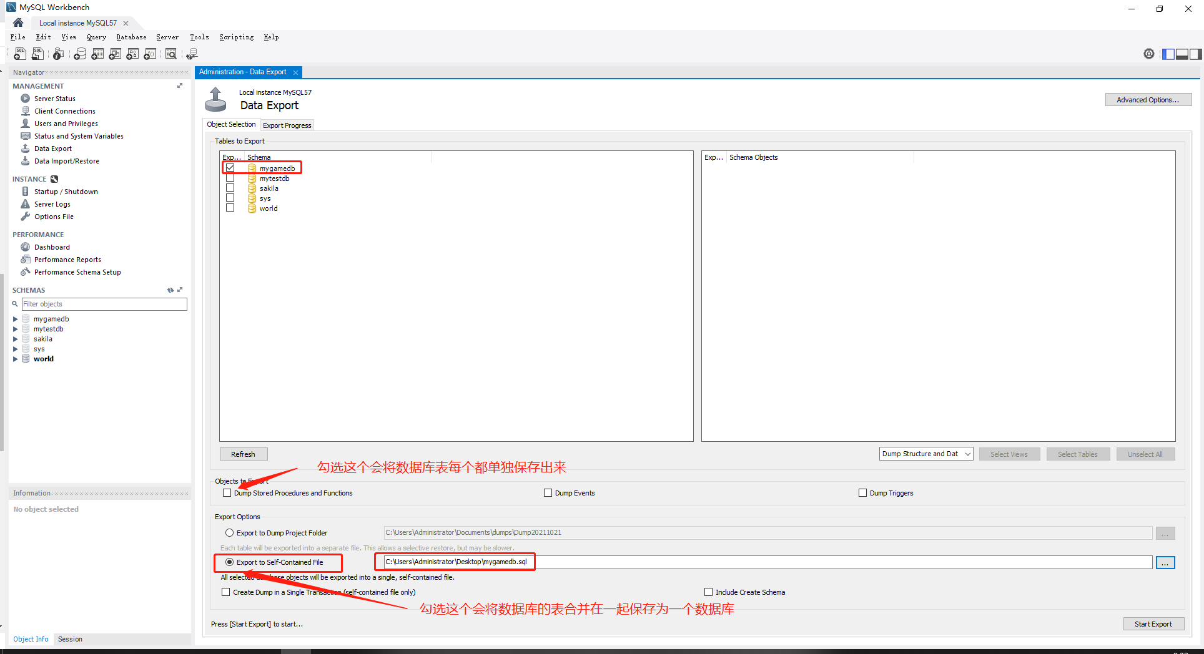
Task: Open the Database menu
Action: (x=131, y=37)
